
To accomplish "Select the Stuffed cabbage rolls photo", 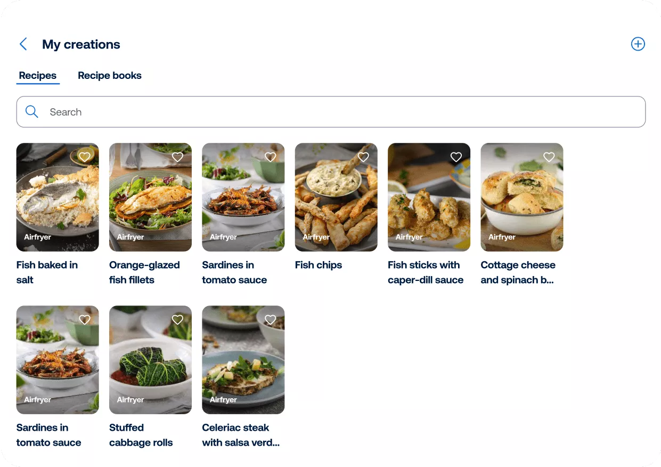I will [150, 365].
